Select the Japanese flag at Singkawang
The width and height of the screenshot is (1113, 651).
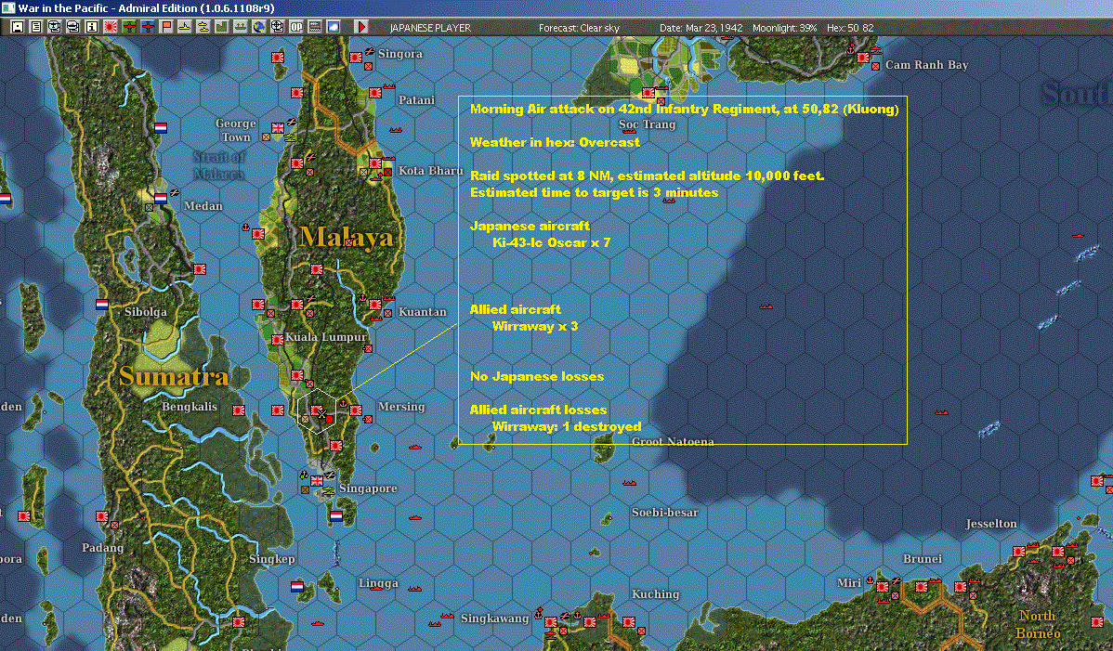pyautogui.click(x=551, y=622)
